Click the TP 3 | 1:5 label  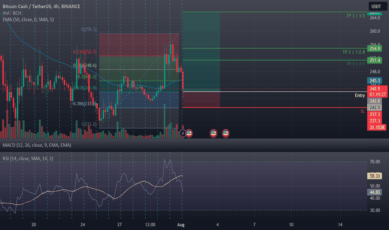click(x=356, y=15)
